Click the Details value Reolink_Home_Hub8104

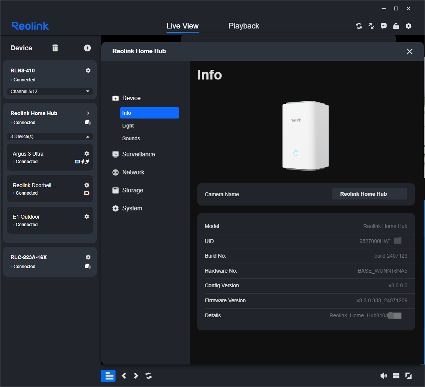tap(359, 315)
